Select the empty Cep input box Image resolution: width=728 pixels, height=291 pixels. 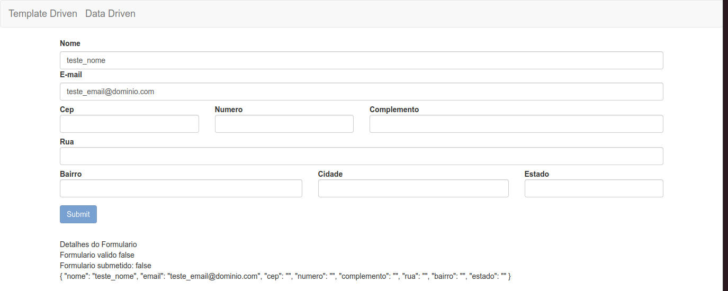coord(129,124)
